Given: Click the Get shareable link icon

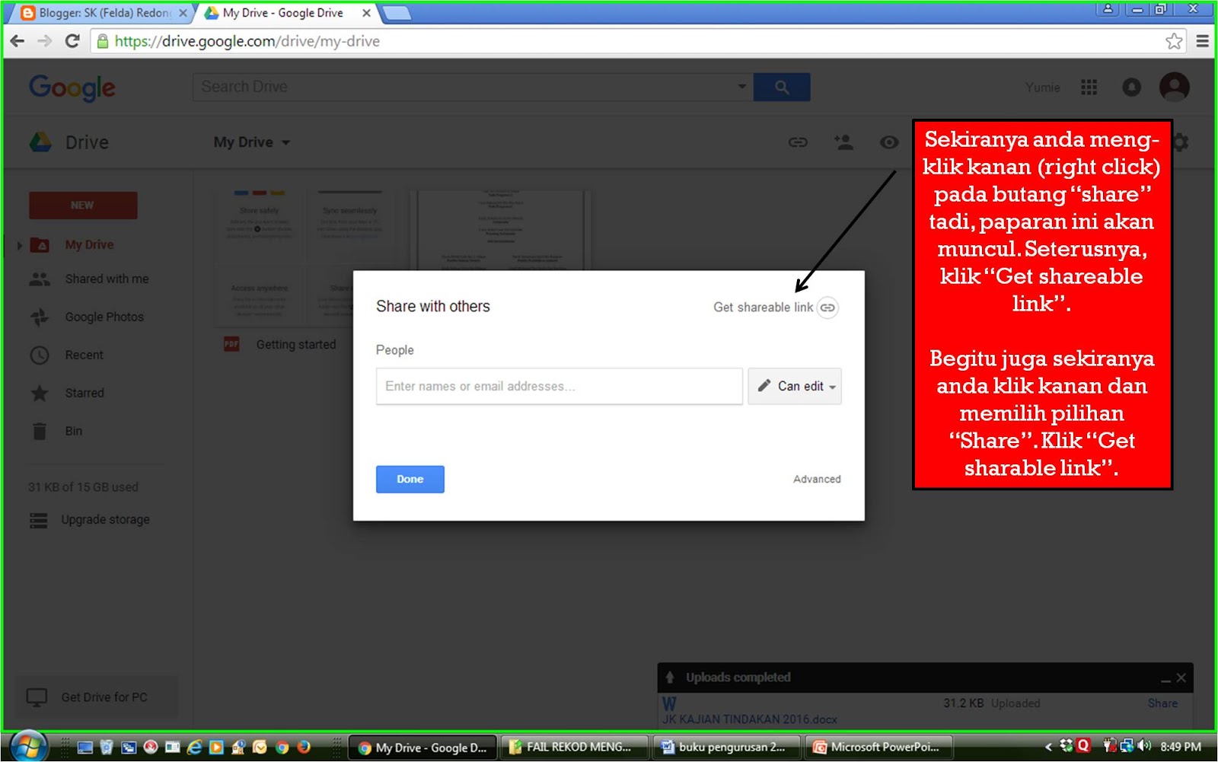Looking at the screenshot, I should (827, 308).
